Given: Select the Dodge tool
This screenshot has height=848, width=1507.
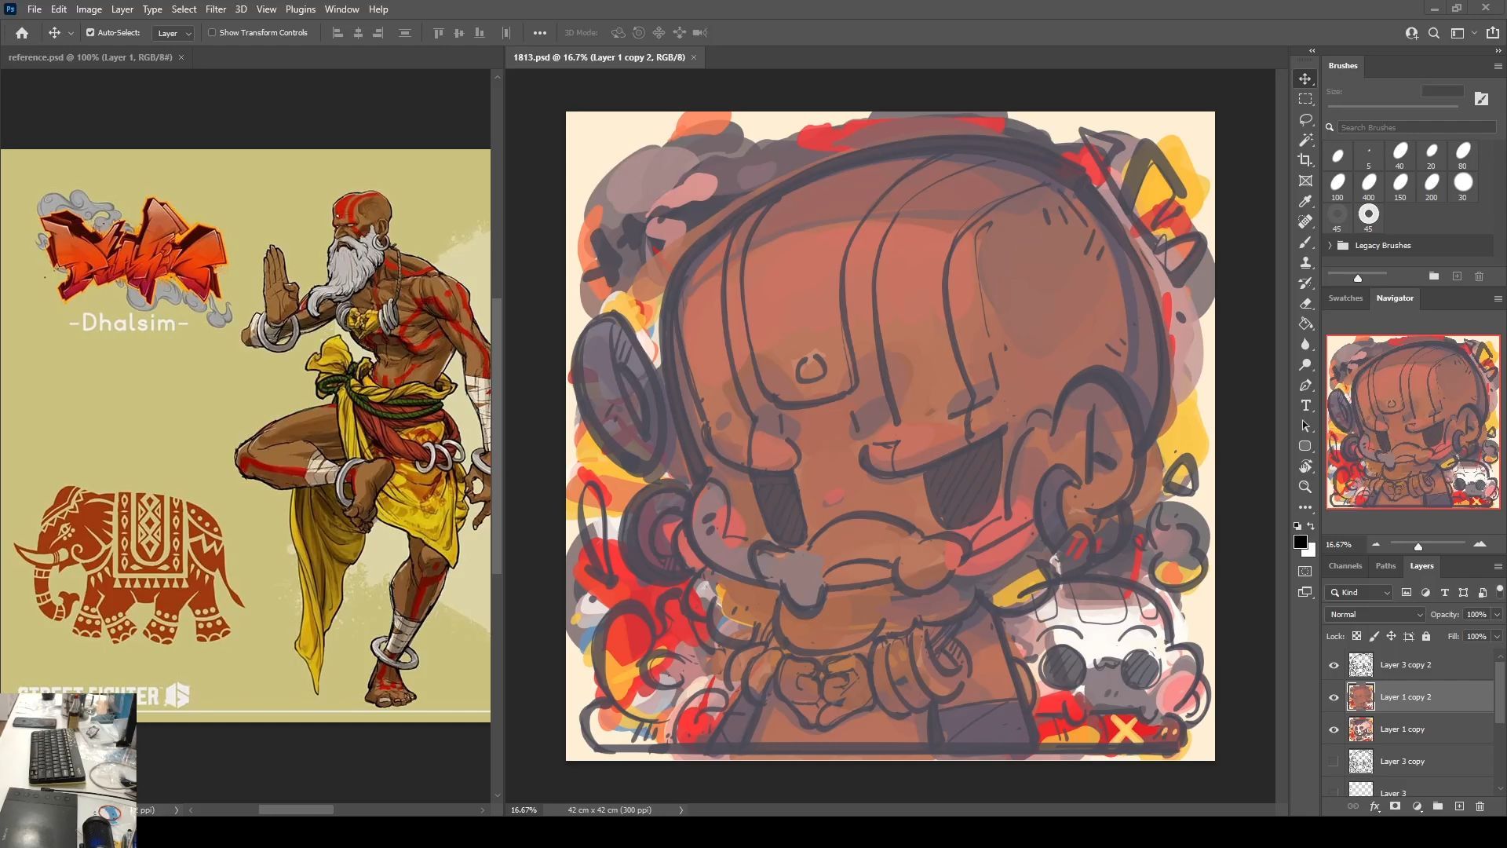Looking at the screenshot, I should pyautogui.click(x=1305, y=364).
